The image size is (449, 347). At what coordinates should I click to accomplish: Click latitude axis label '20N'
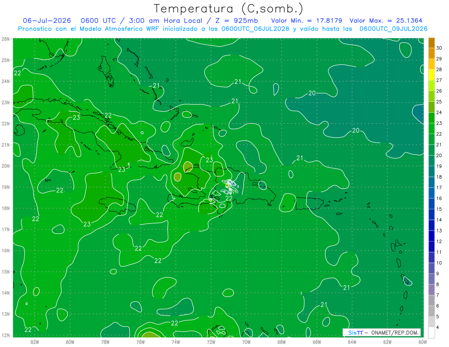[5, 166]
